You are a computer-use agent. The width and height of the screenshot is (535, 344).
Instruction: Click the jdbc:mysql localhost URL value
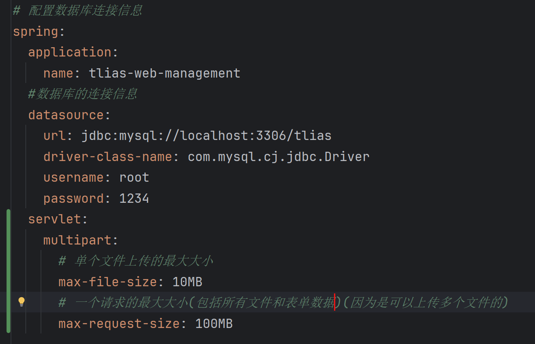click(206, 136)
